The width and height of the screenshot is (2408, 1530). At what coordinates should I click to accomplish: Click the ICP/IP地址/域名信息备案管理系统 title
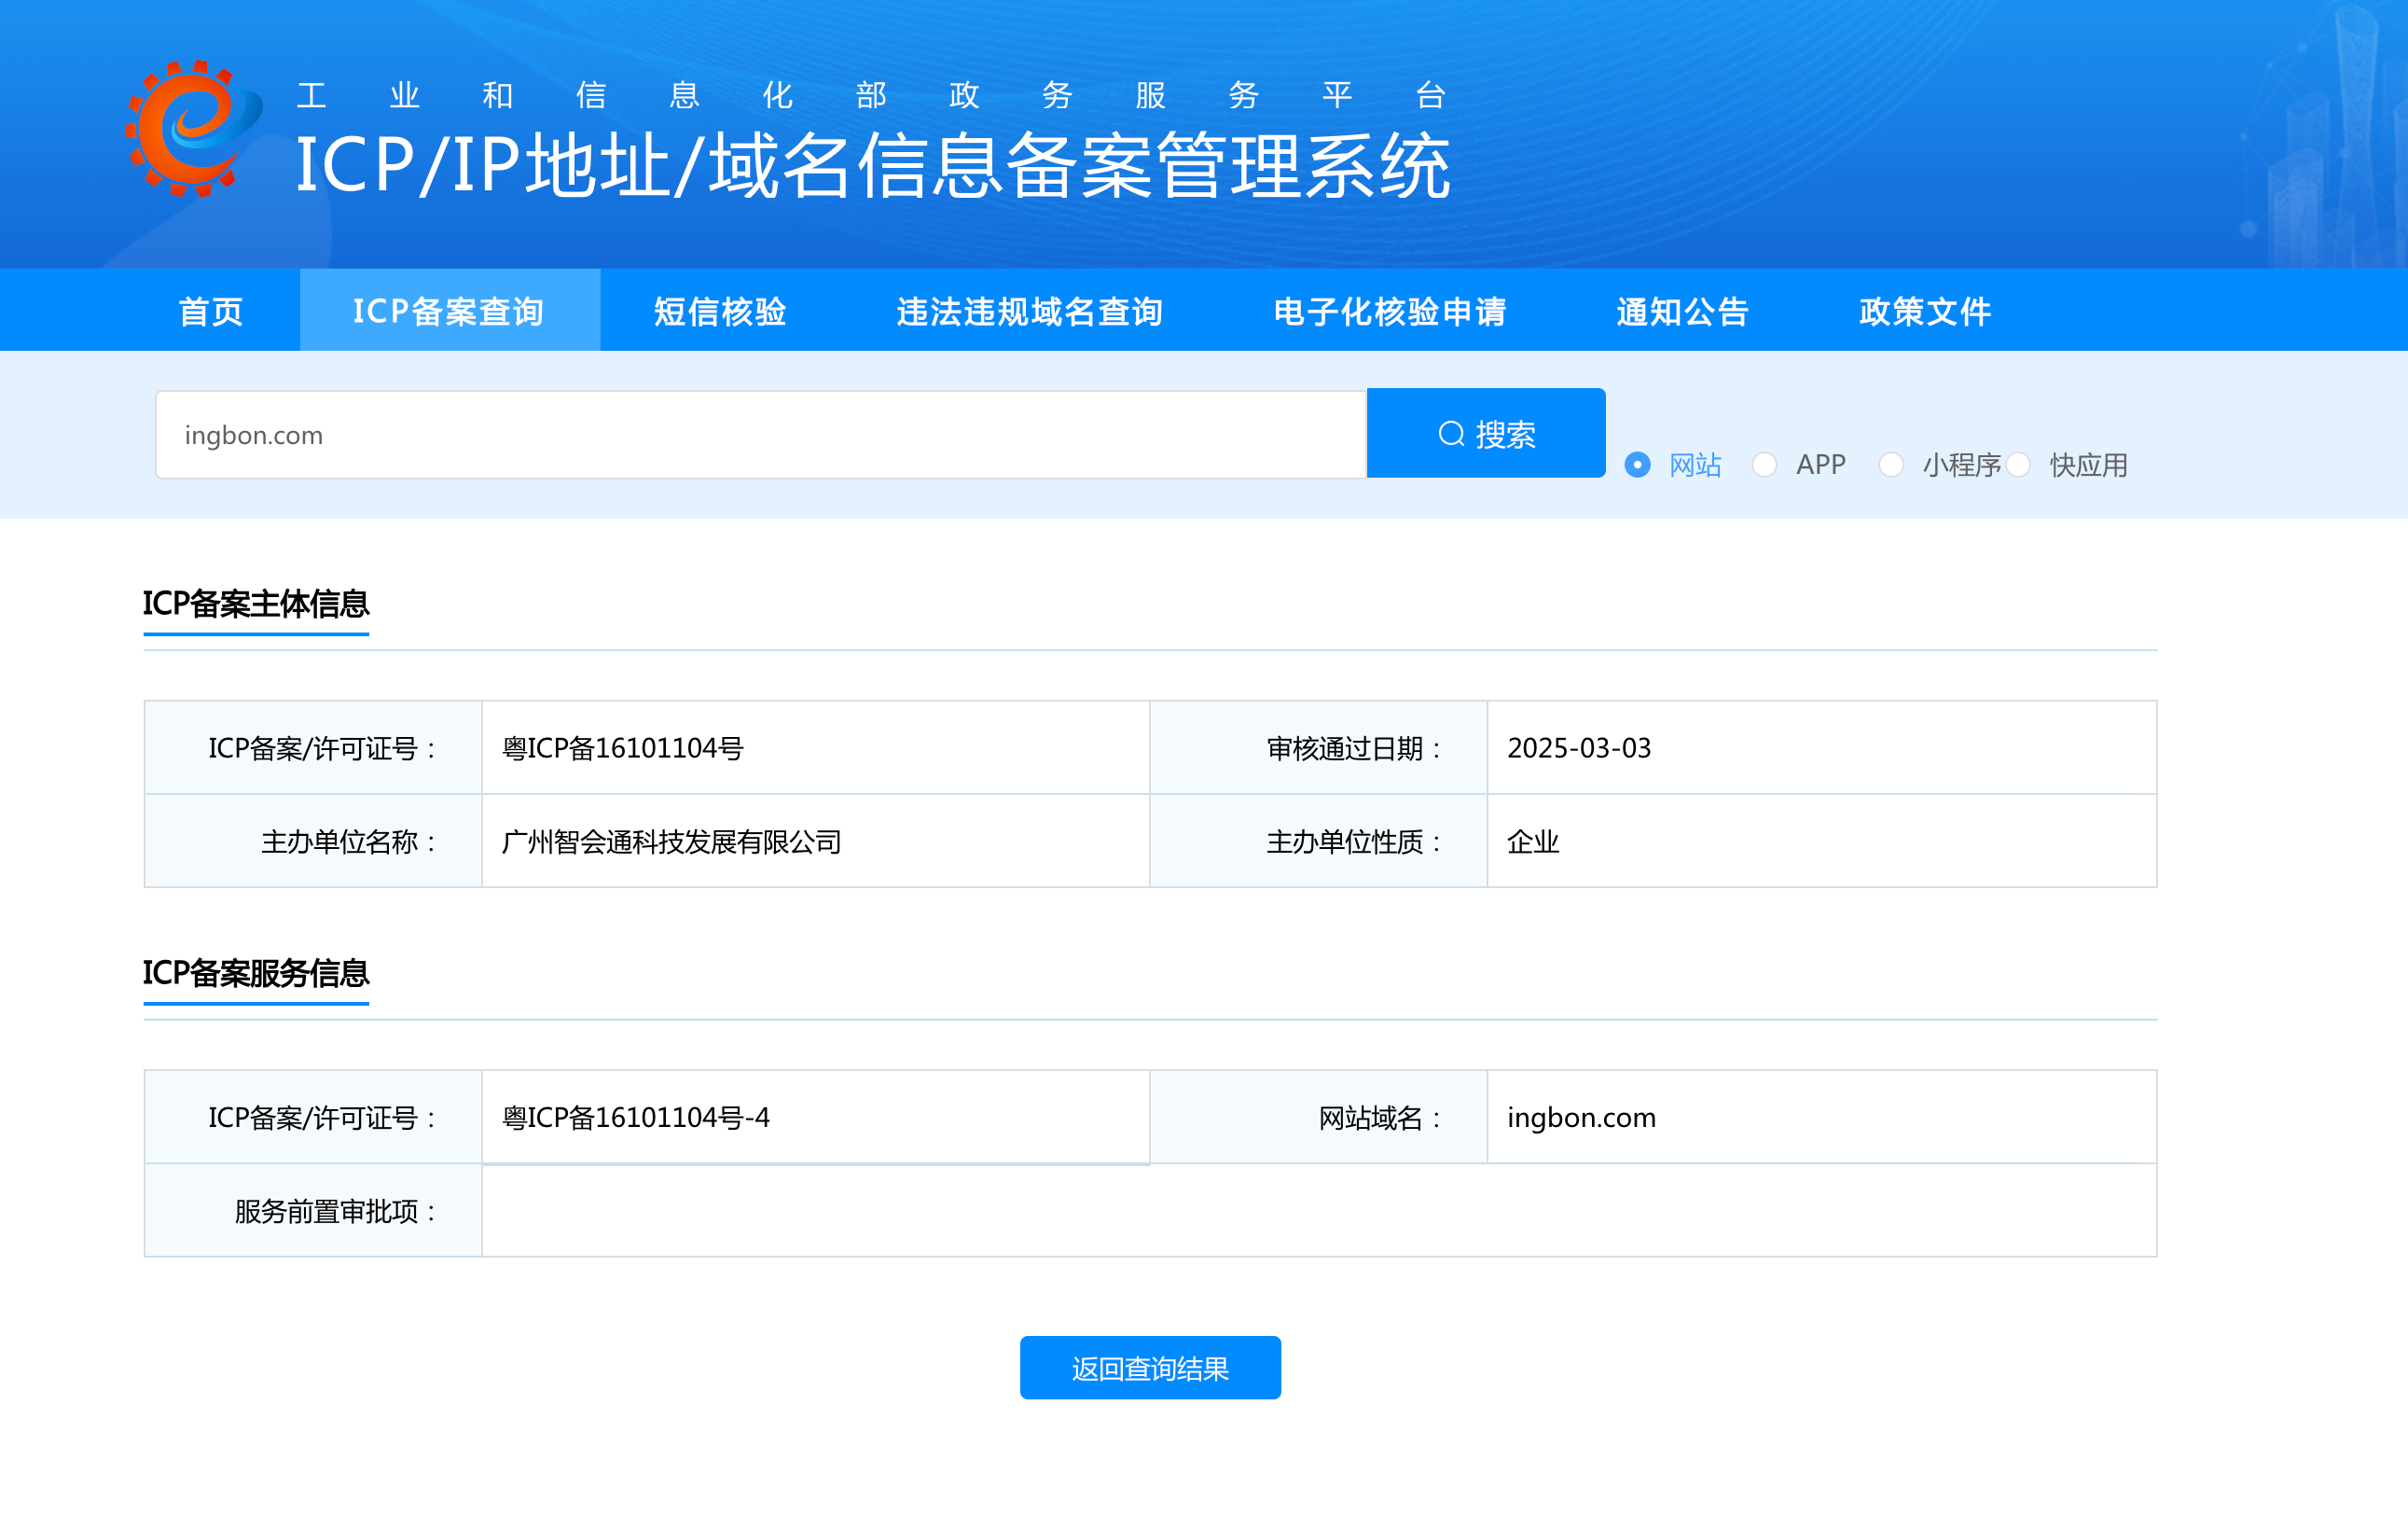(x=872, y=165)
